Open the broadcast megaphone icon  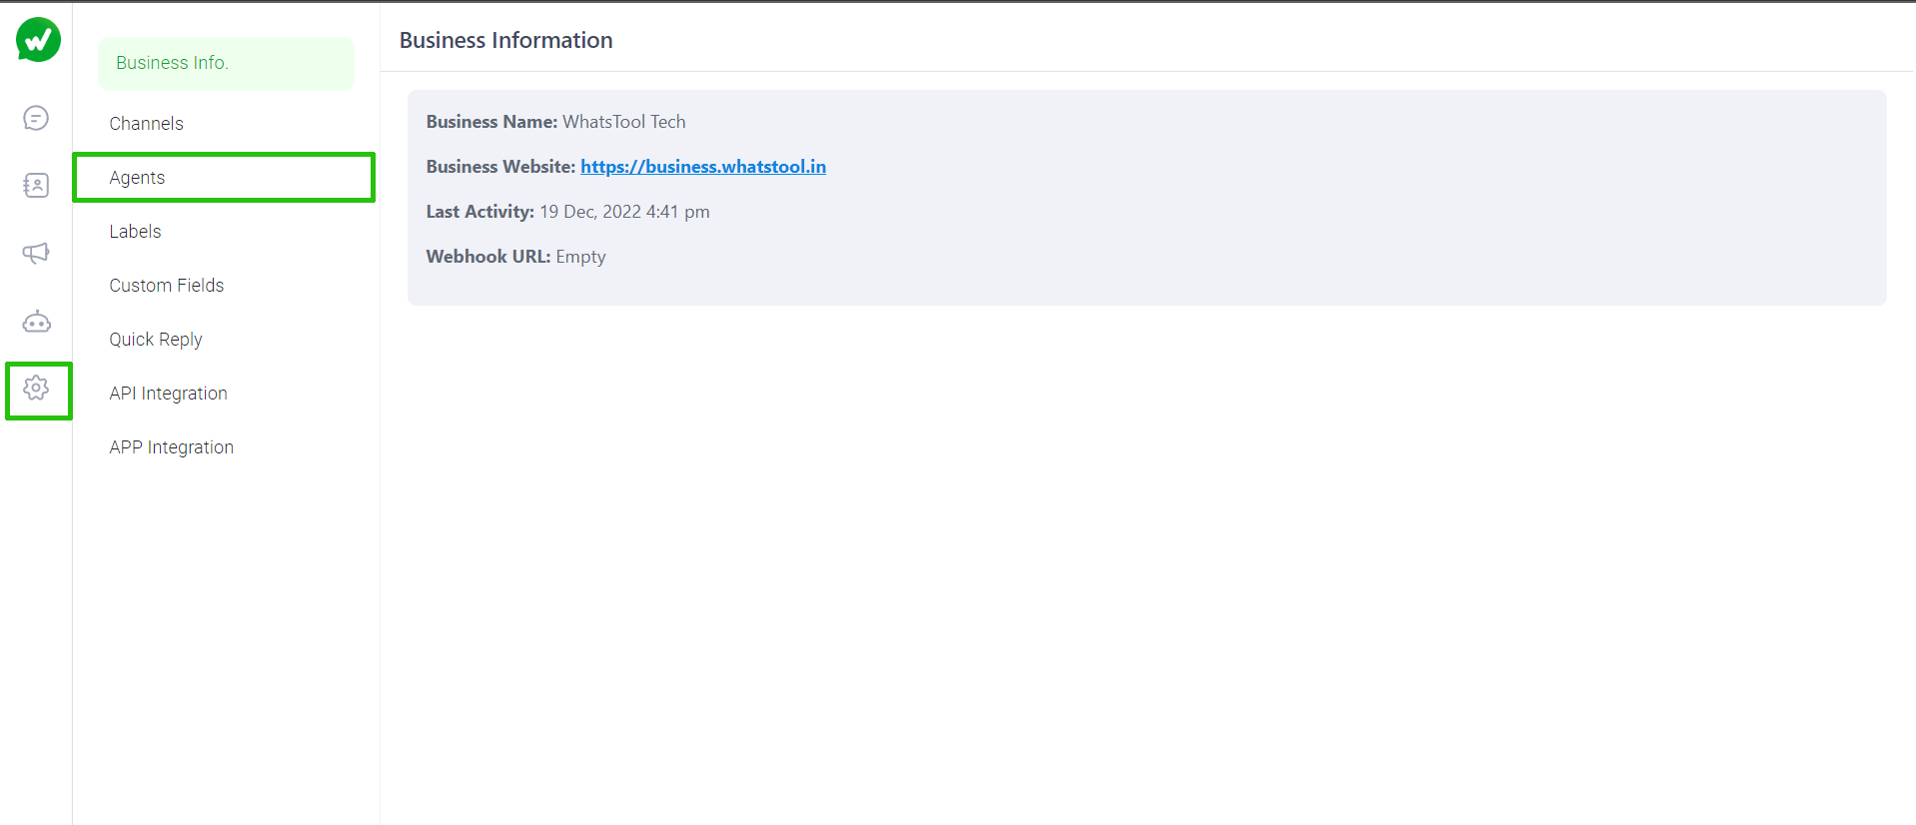pos(36,254)
